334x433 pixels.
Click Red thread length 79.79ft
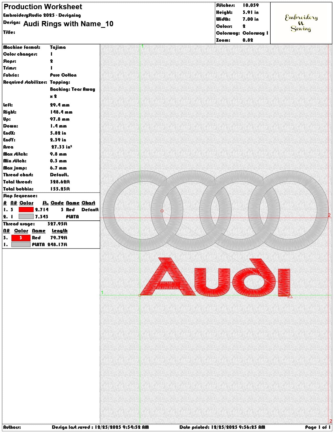click(59, 238)
